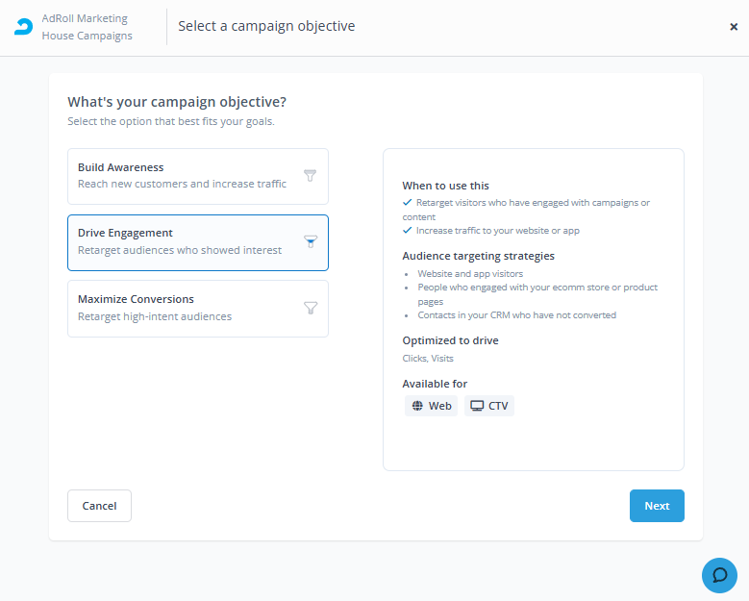Click the Build Awareness funnel icon
The width and height of the screenshot is (749, 601).
pyautogui.click(x=310, y=175)
